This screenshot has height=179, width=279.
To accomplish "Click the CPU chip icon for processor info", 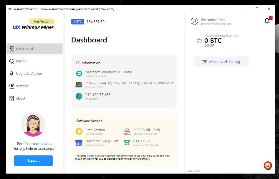I will (79, 85).
